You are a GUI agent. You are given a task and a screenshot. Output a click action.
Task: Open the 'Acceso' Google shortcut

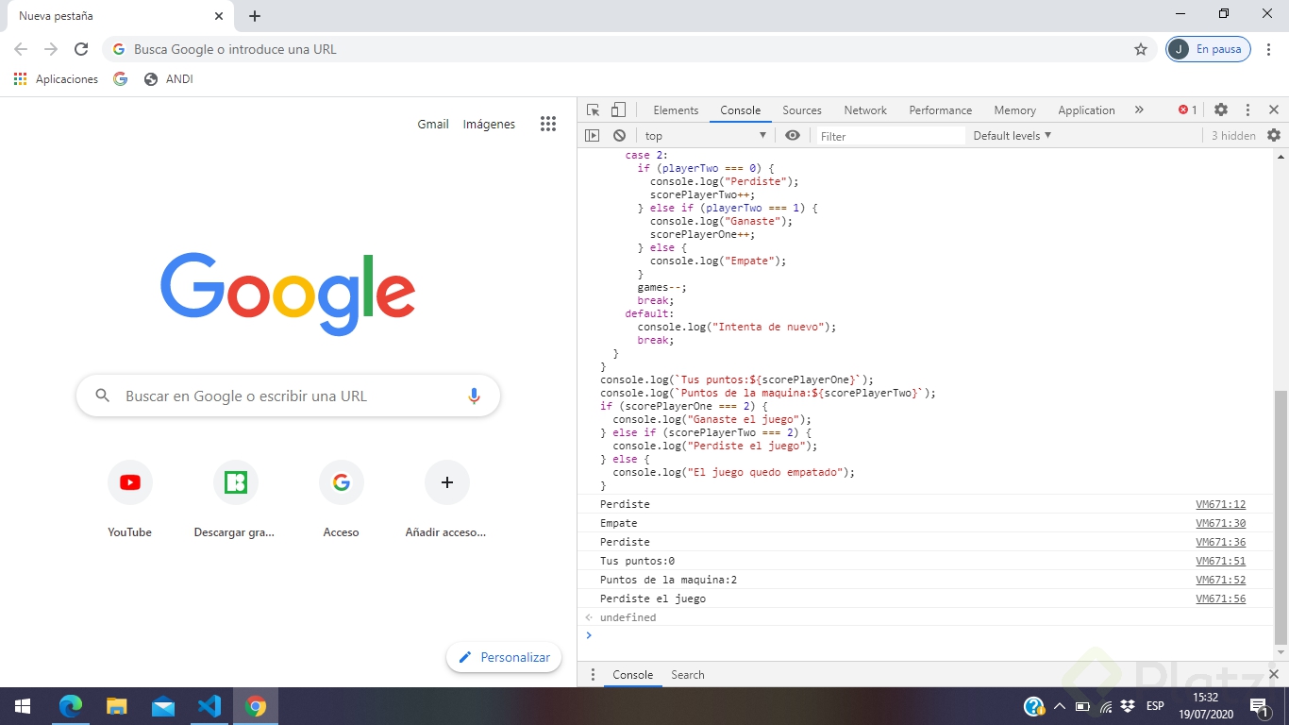tap(342, 499)
